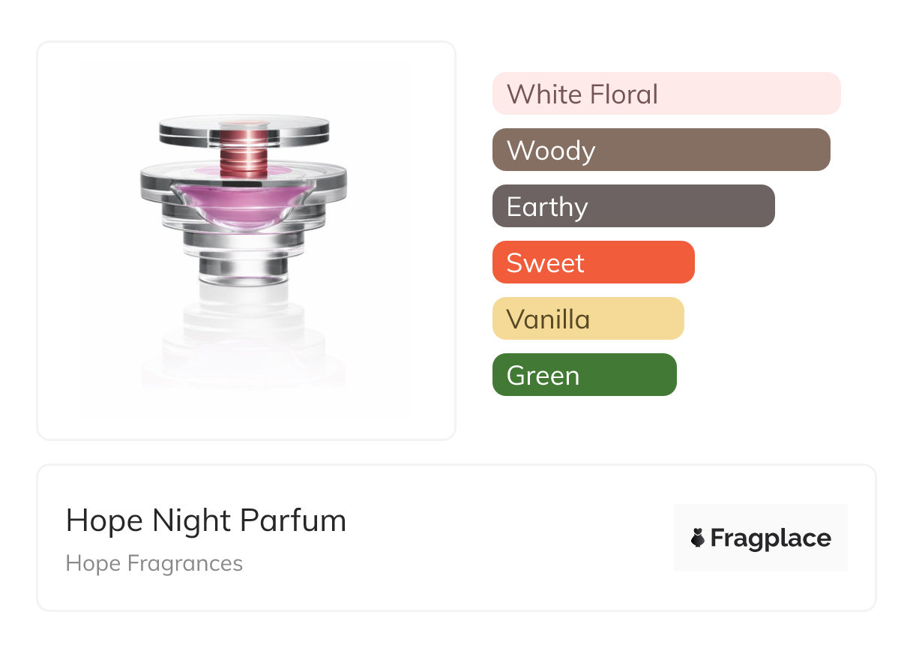This screenshot has width=913, height=648.
Task: Click the "Earthy" text label
Action: [547, 207]
